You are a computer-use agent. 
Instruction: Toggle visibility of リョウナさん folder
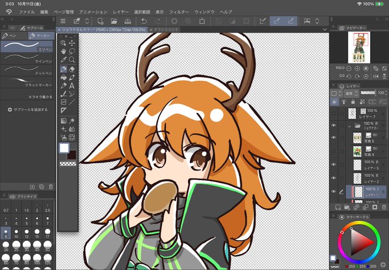coord(334,126)
